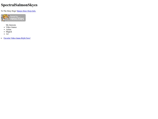
Task: Select the Magick list item
Action: (x=9, y=32)
